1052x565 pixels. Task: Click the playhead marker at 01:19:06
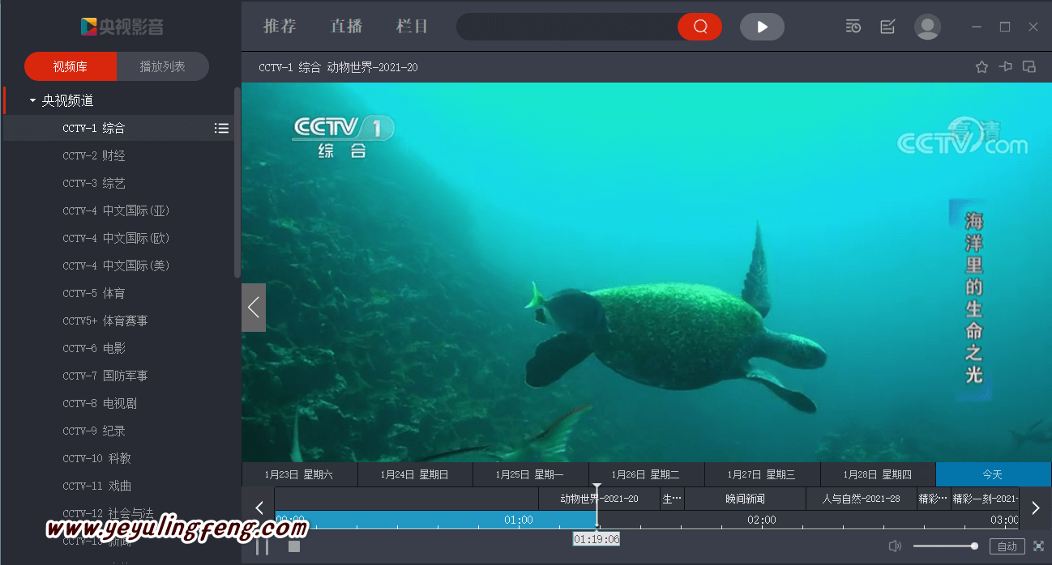pyautogui.click(x=597, y=507)
